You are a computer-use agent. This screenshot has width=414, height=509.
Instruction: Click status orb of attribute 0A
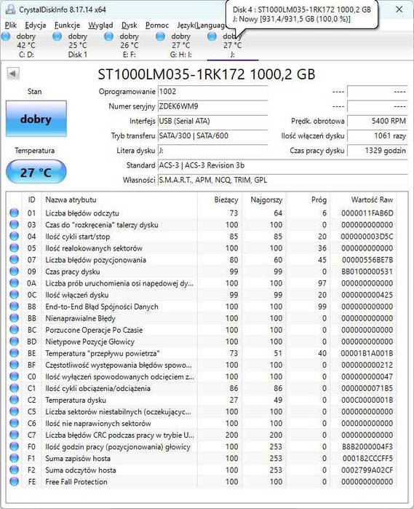[x=14, y=283]
